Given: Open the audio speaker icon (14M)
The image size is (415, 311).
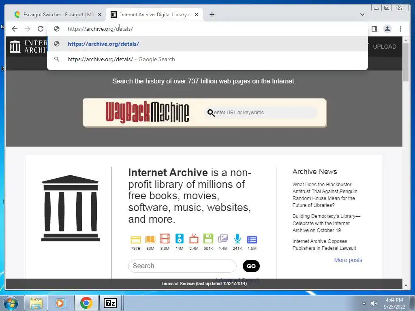Looking at the screenshot, I should pos(179,239).
